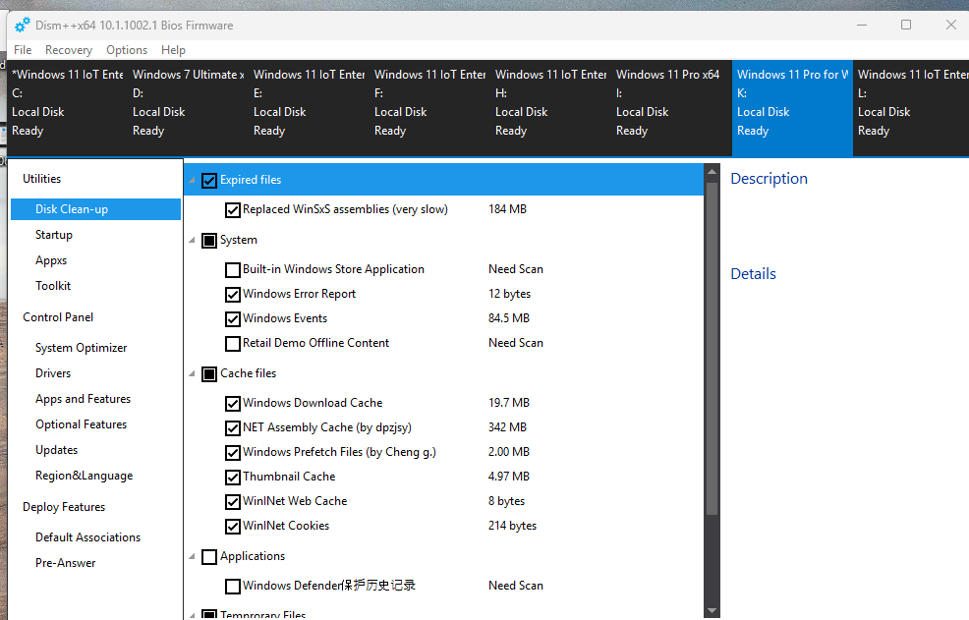This screenshot has width=969, height=620.
Task: Select the Windows 11 IoT L: image
Action: (x=911, y=108)
